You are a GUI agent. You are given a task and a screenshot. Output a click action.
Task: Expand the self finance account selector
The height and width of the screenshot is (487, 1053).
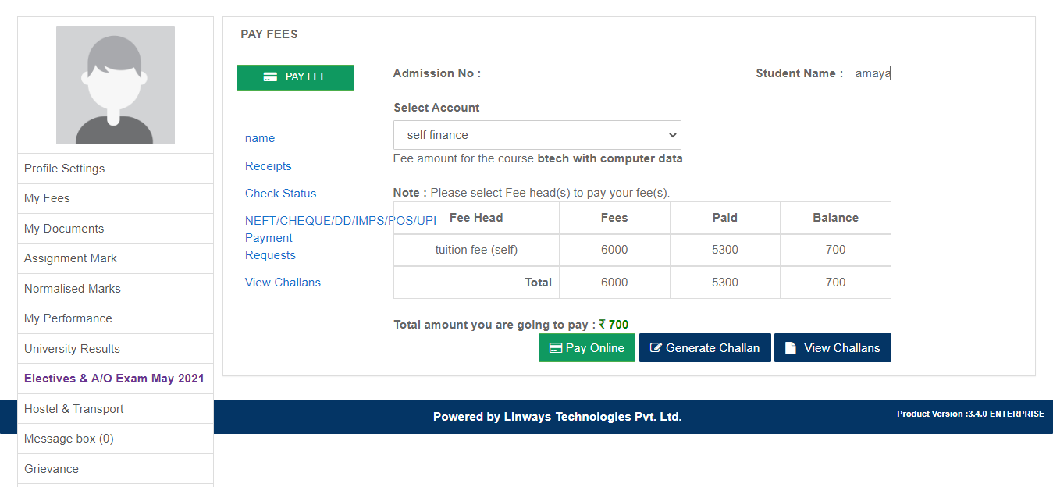tap(536, 134)
